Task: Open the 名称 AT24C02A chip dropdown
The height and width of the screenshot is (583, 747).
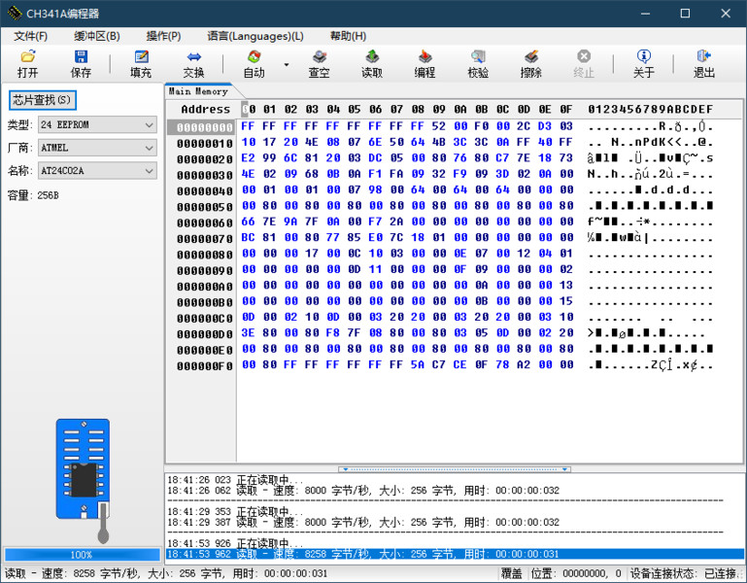Action: click(149, 171)
